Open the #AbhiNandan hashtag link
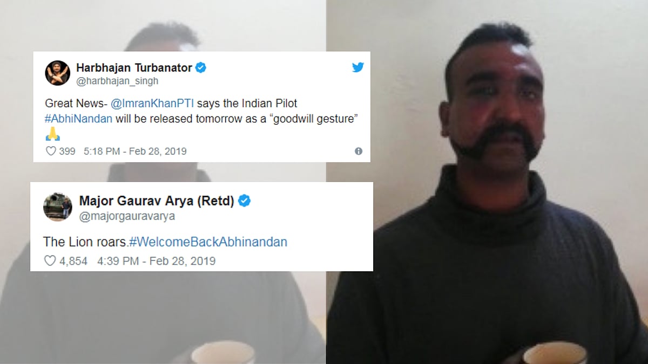 78,119
